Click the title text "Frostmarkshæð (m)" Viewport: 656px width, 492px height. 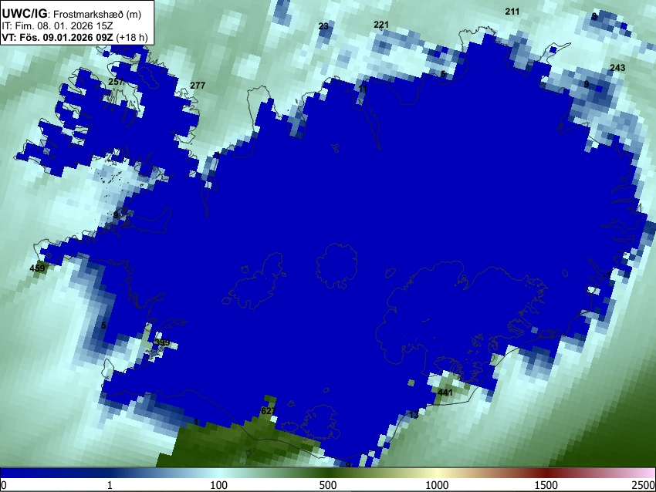click(97, 14)
